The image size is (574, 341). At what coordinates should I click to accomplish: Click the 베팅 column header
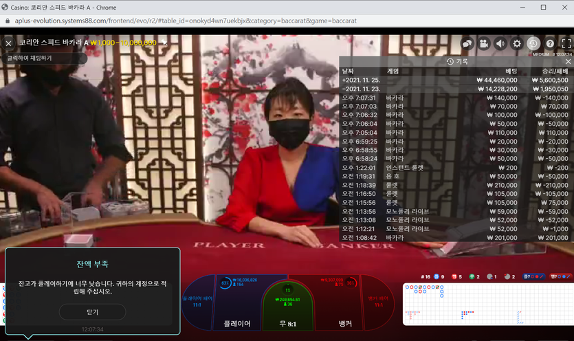point(511,71)
